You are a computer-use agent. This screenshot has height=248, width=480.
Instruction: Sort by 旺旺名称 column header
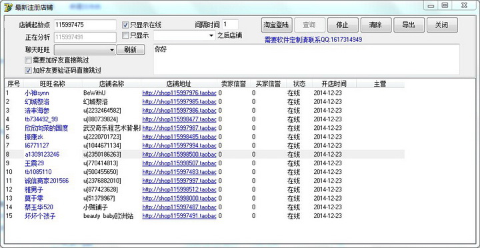coord(53,84)
